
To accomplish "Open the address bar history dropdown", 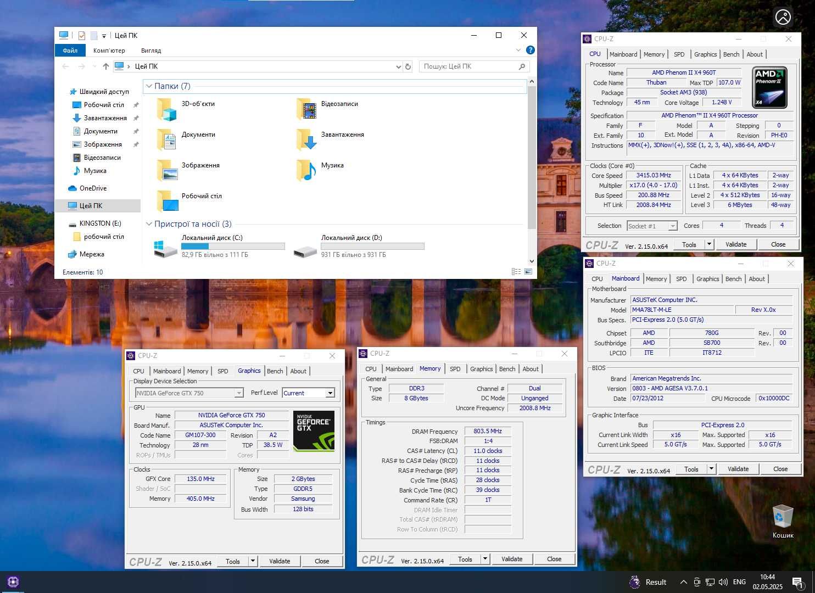I will coord(398,66).
